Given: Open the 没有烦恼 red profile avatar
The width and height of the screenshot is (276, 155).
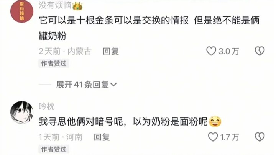Looking at the screenshot, I should (22, 11).
